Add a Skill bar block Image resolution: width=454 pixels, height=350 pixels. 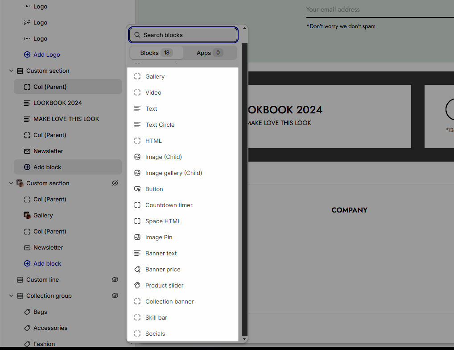[183, 317]
